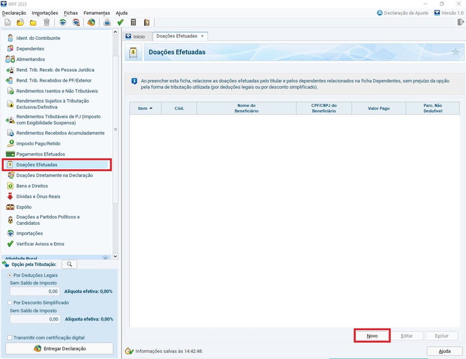Click the help book icon in toolbar
The height and width of the screenshot is (359, 466).
[x=147, y=22]
